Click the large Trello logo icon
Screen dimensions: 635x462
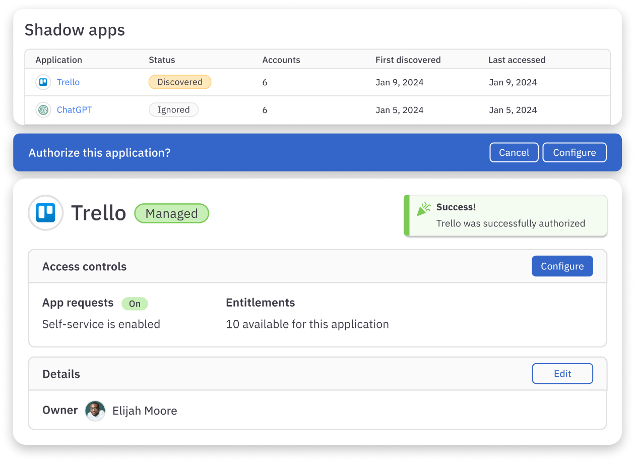point(46,213)
